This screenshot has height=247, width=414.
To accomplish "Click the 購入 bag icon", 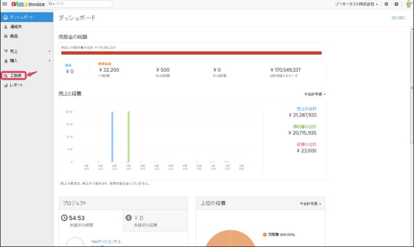I will pos(5,61).
